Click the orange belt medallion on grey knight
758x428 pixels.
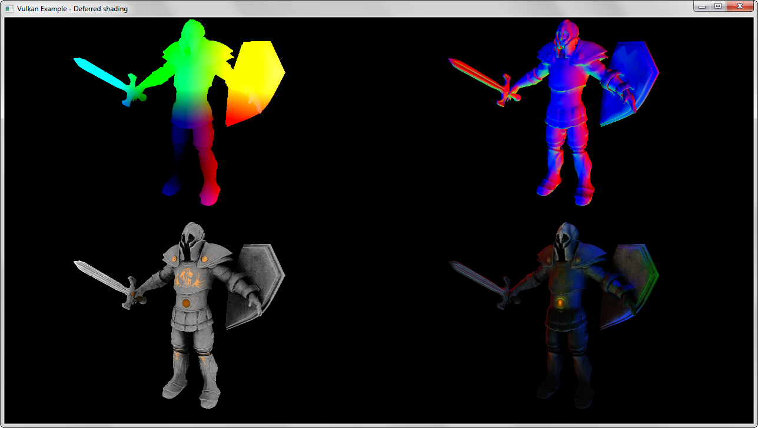[x=186, y=303]
